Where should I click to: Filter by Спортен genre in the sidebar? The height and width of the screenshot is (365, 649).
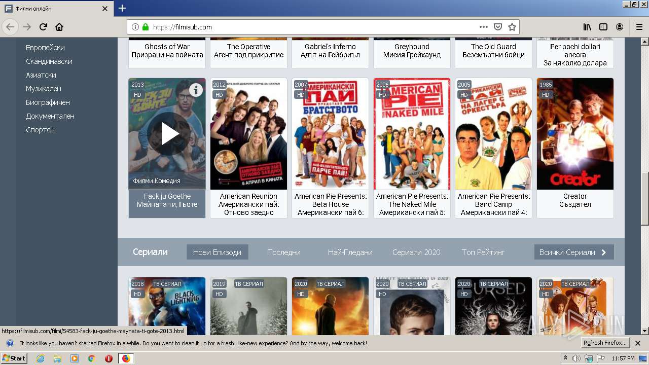coord(40,130)
